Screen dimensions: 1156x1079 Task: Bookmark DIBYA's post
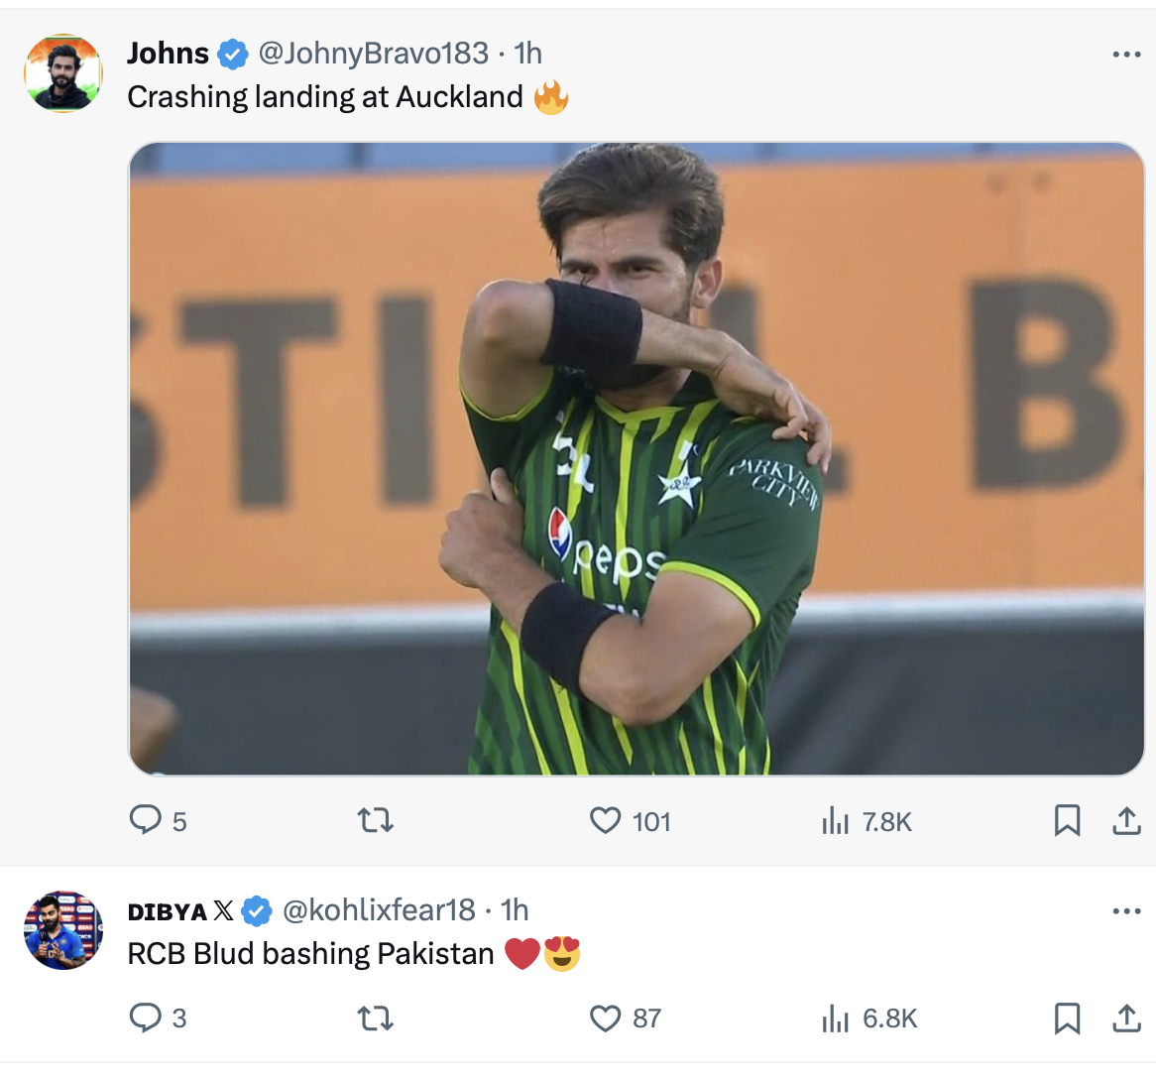click(x=1067, y=1018)
